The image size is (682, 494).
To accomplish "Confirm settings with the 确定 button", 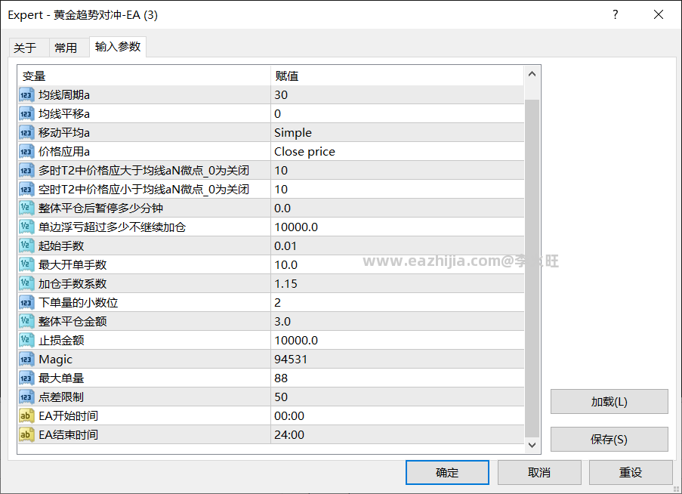I will tap(447, 472).
